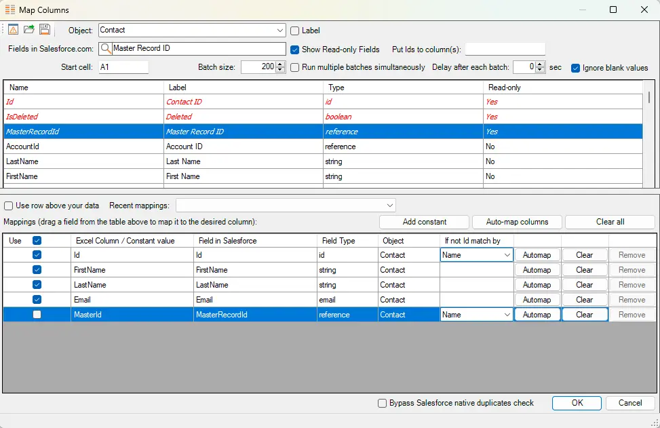Increase batch size with the up arrow

[280, 64]
